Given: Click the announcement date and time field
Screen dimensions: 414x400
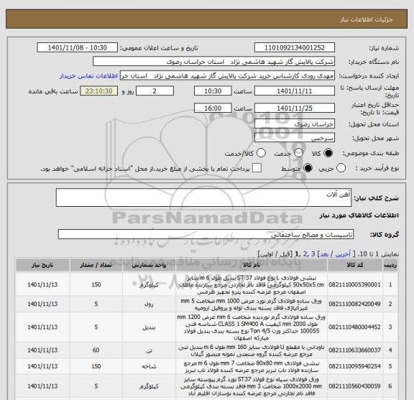Looking at the screenshot, I should point(78,48).
